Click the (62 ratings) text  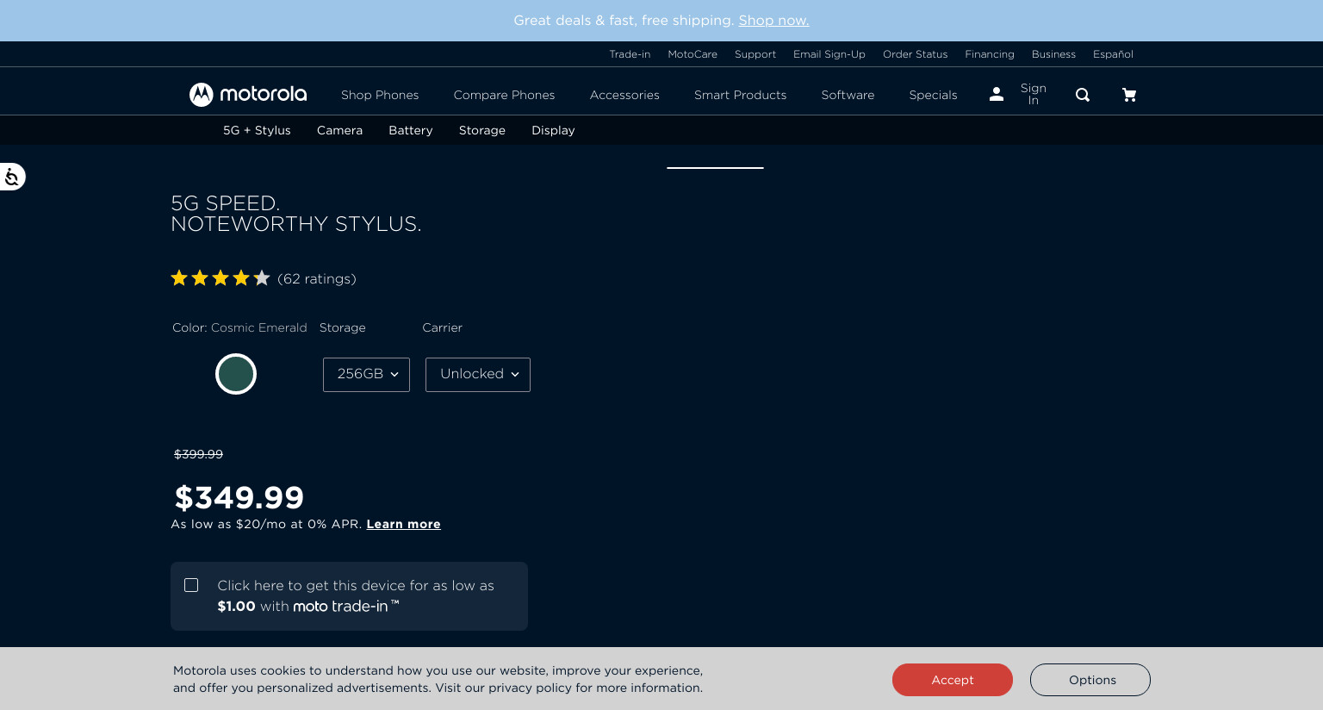click(x=317, y=279)
